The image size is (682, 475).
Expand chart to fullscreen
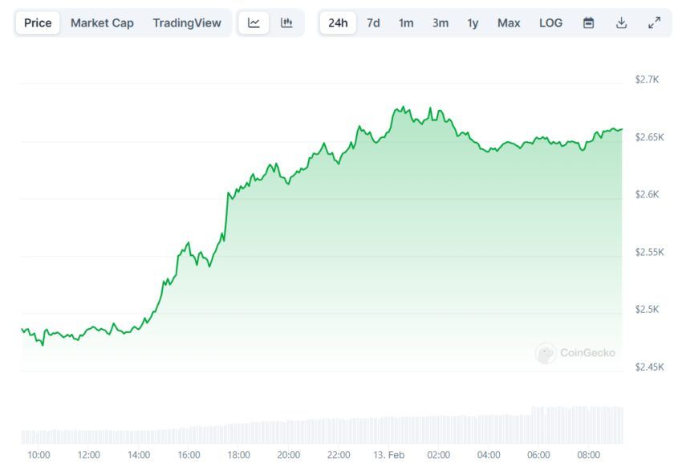654,22
